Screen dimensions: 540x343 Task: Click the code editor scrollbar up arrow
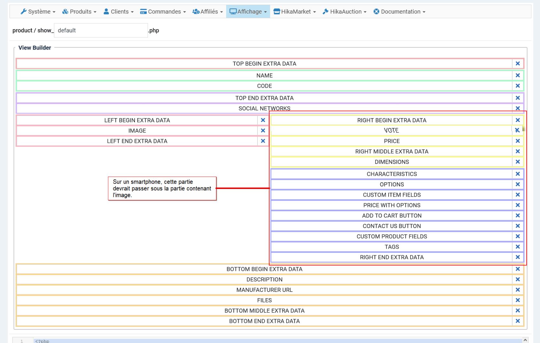525,340
